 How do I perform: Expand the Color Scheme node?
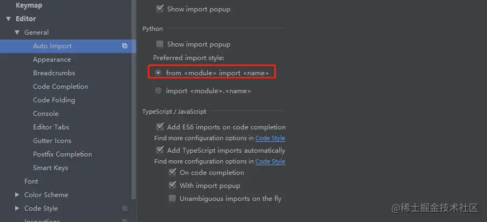[x=17, y=195]
